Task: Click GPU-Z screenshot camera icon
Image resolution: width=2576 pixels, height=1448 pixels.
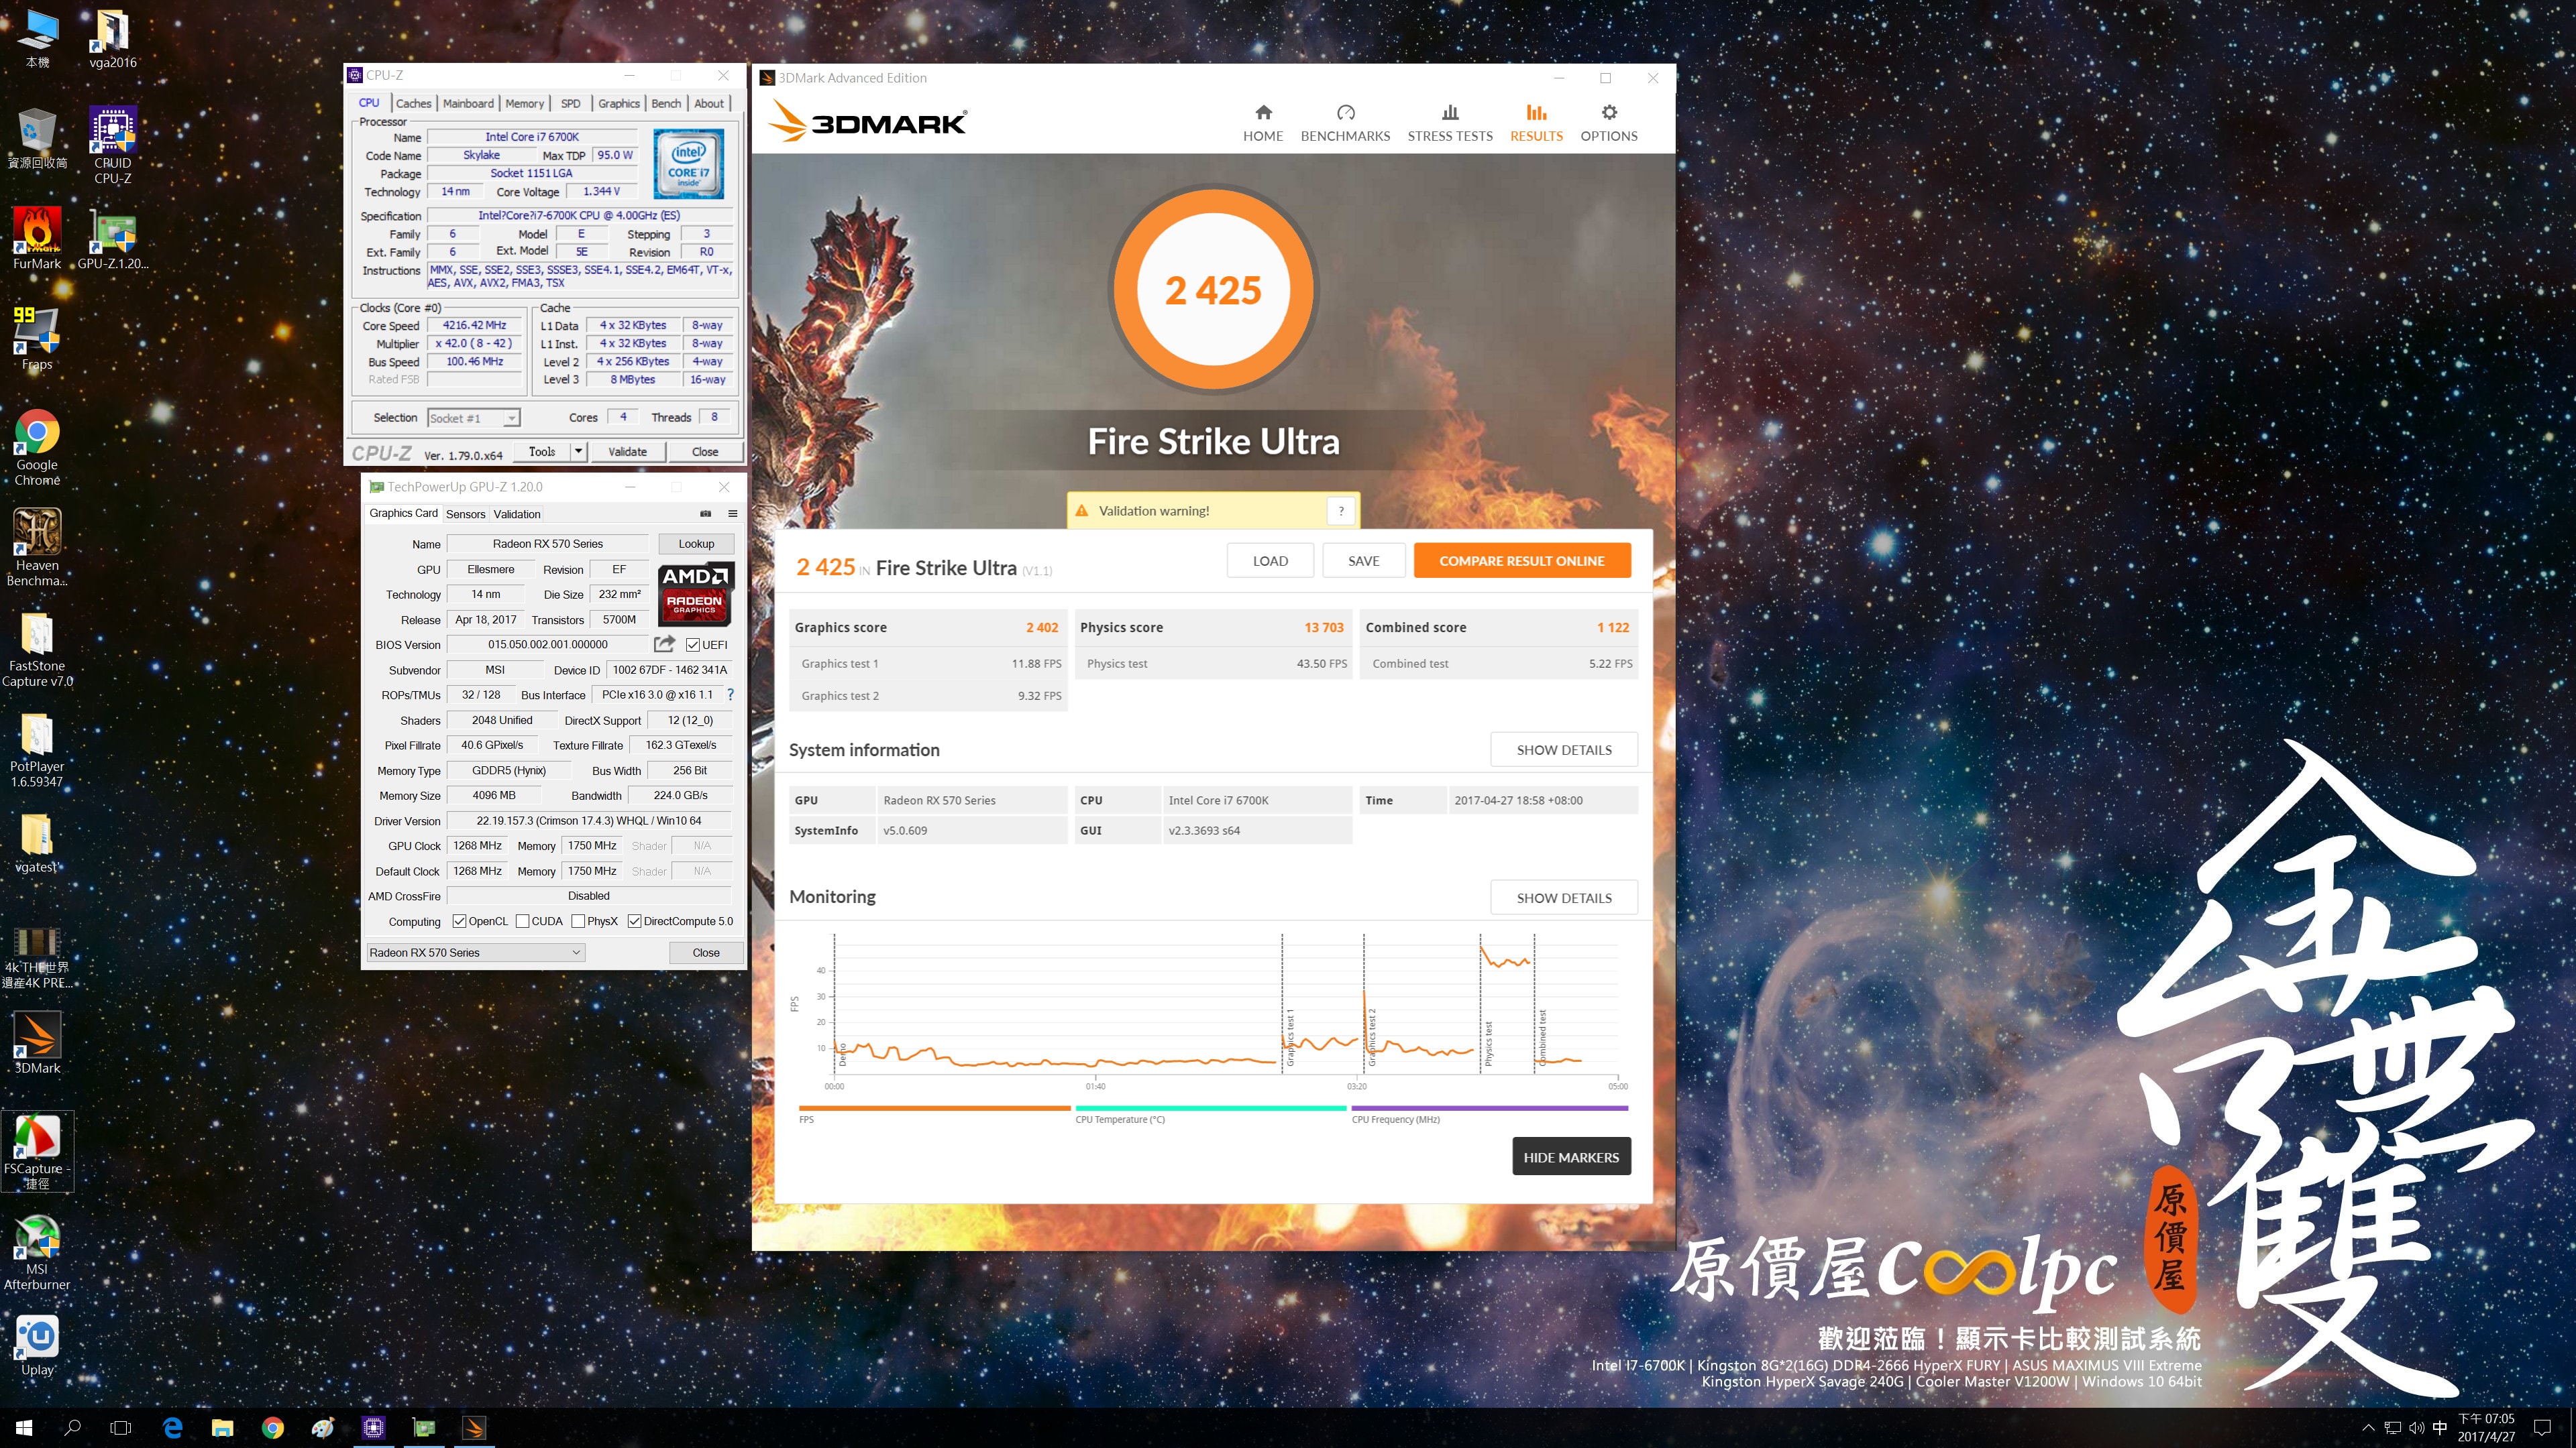Action: point(705,514)
